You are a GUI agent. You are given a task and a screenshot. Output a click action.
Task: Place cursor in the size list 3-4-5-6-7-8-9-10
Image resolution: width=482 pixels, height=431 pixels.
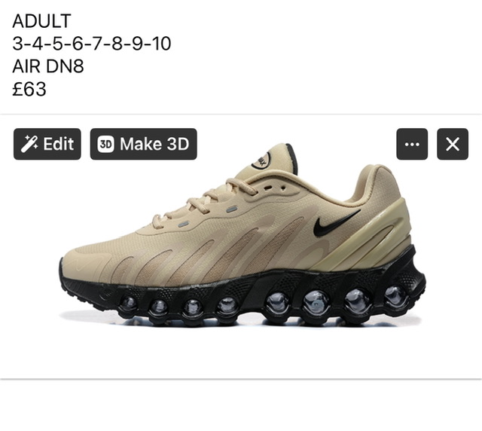coord(92,44)
